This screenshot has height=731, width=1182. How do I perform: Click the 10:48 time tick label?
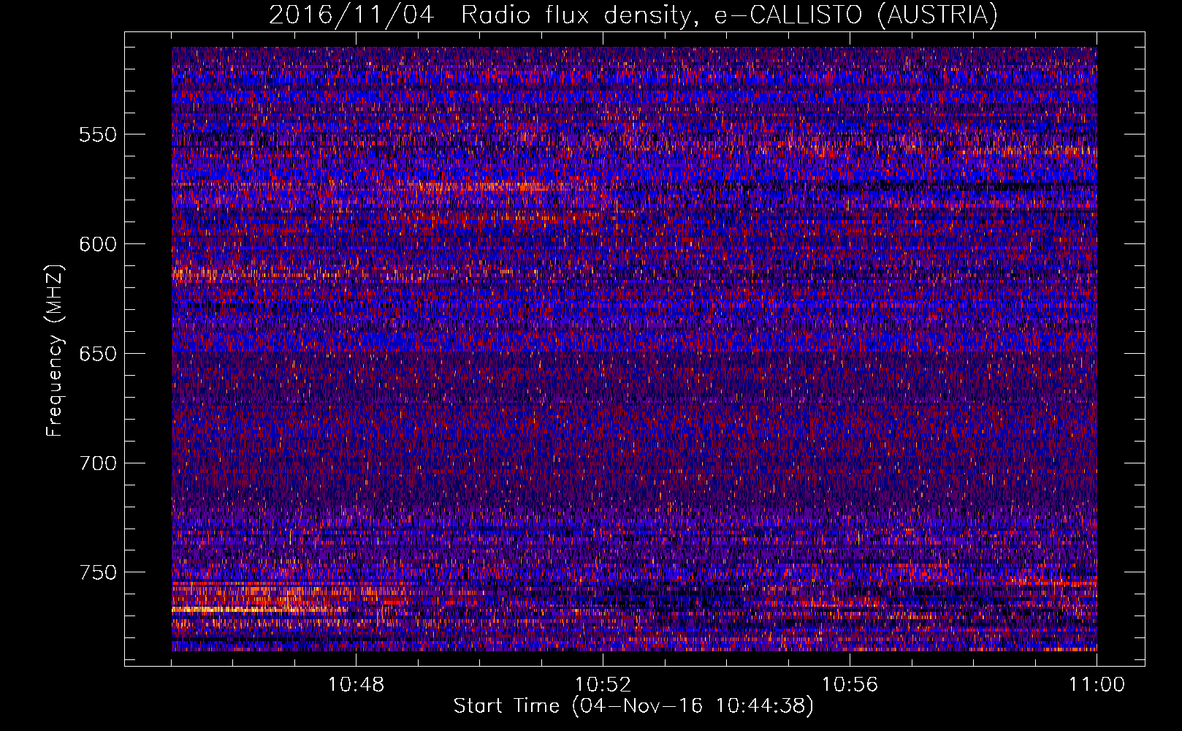356,684
